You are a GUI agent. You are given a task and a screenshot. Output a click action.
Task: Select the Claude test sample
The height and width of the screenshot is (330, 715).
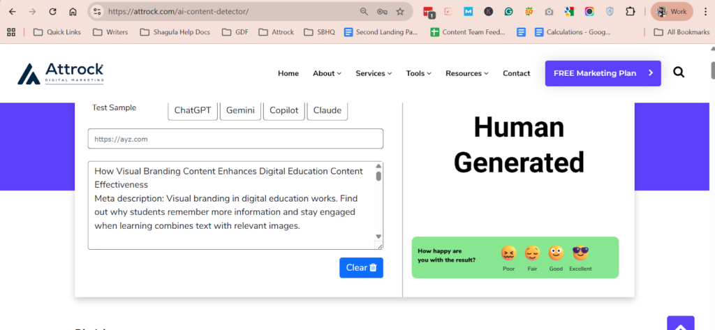point(327,110)
